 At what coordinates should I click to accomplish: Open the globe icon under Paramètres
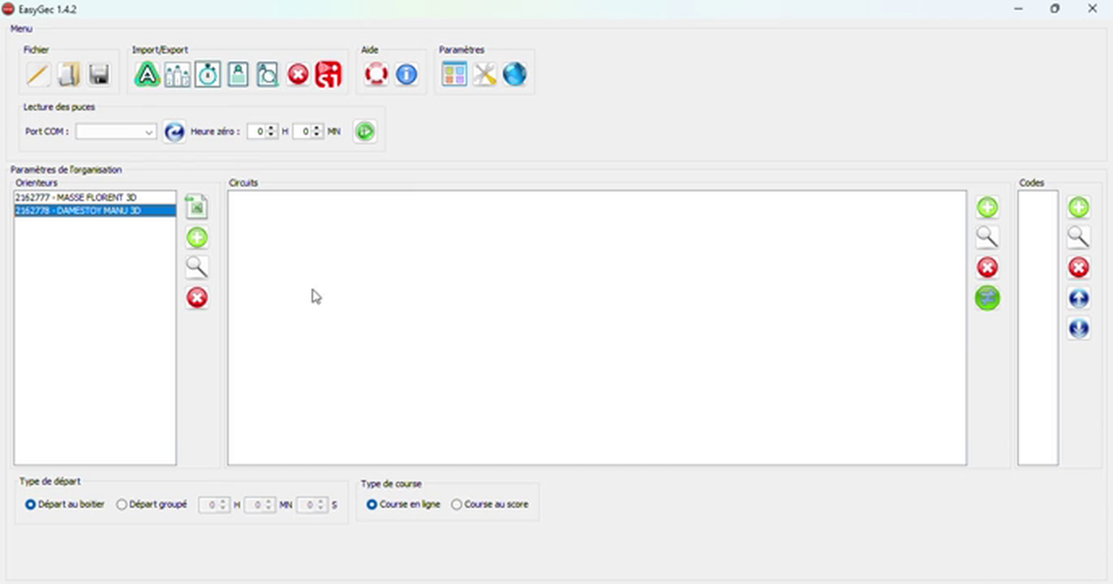point(514,74)
